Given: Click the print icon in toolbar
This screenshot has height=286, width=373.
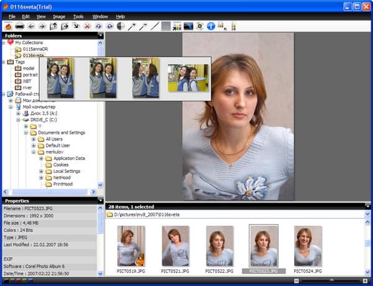Looking at the screenshot, I should click(20, 26).
